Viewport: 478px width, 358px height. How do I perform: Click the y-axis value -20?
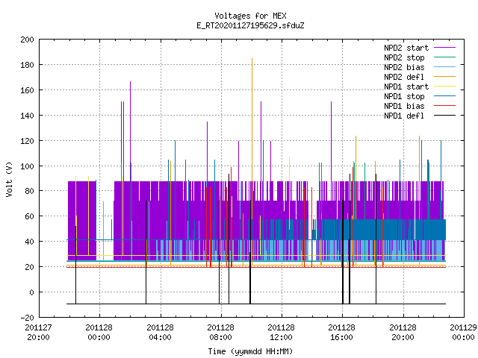pyautogui.click(x=27, y=318)
